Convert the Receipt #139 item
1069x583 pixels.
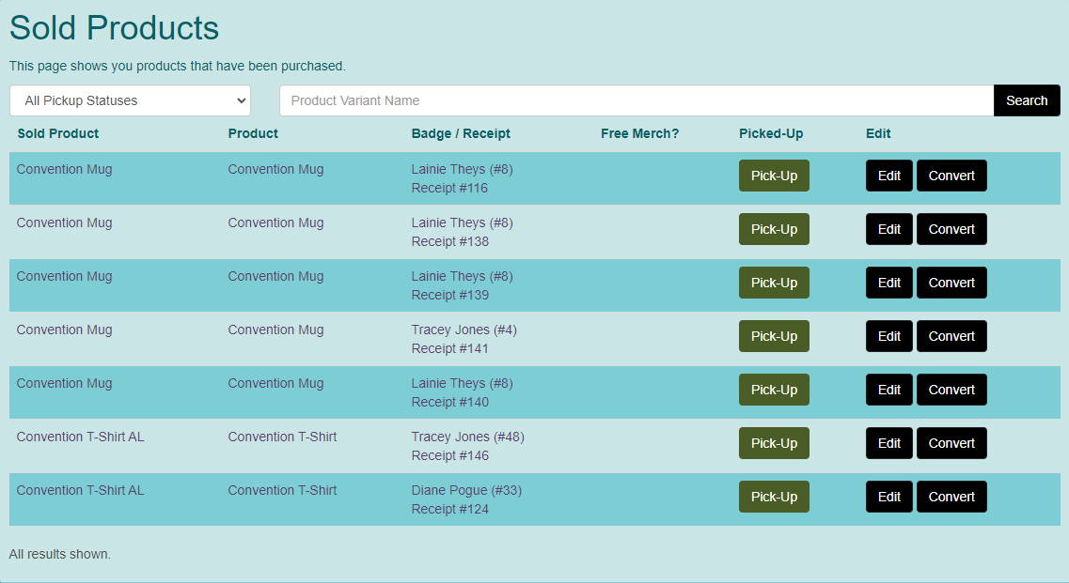click(x=951, y=283)
